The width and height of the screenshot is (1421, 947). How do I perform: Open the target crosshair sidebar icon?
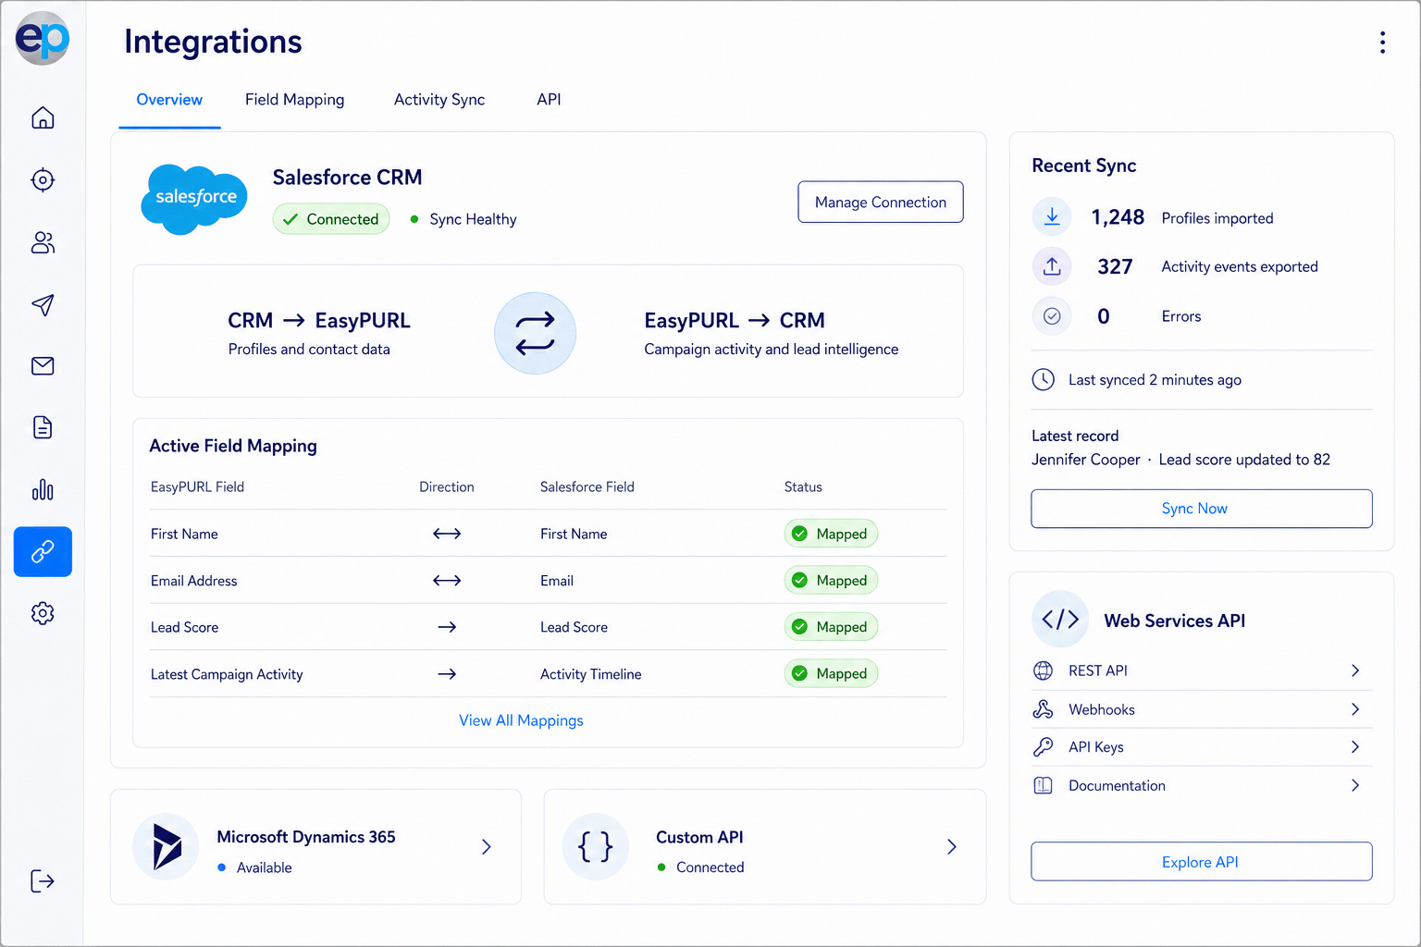[x=43, y=179]
